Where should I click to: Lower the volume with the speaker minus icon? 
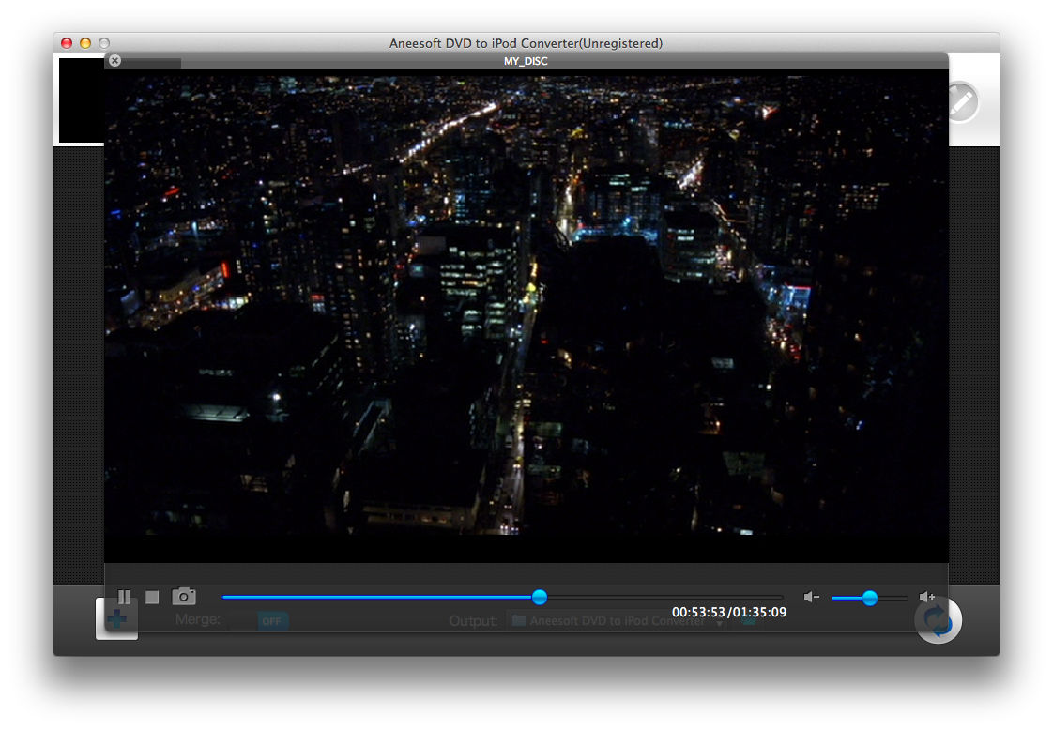coord(812,597)
